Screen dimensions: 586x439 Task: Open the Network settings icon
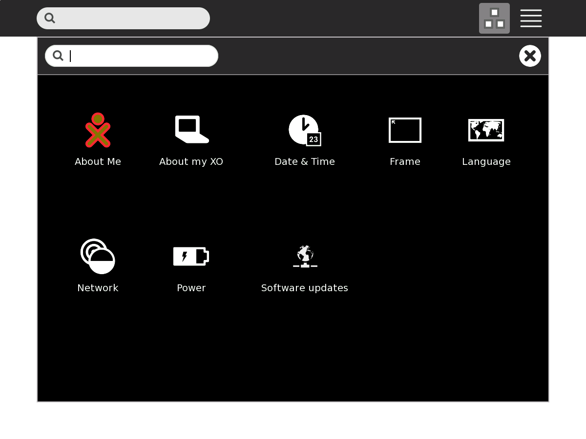[x=98, y=256]
